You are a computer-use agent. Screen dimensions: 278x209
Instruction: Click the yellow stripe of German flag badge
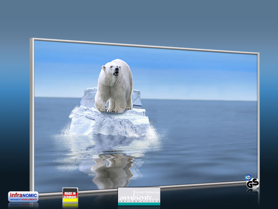coord(70,200)
